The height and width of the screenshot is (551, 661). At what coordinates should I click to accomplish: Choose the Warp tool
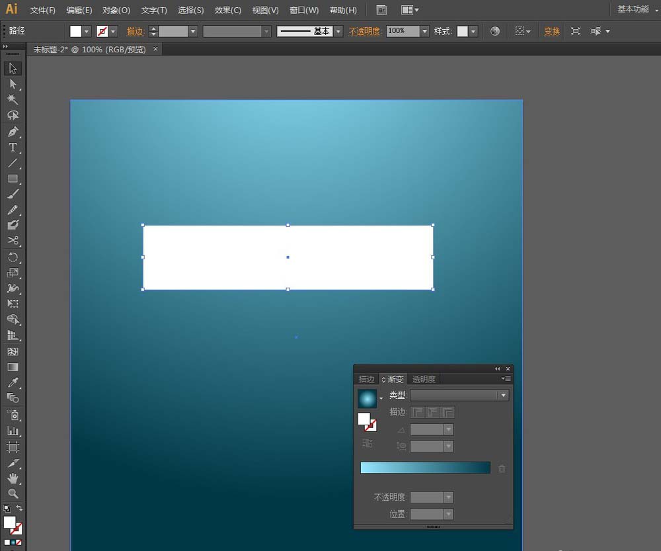[13, 288]
